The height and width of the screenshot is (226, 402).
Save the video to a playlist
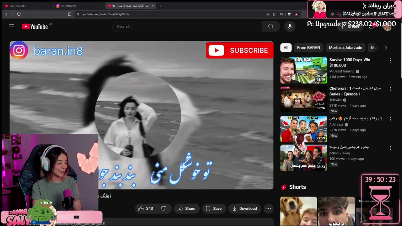[214, 208]
